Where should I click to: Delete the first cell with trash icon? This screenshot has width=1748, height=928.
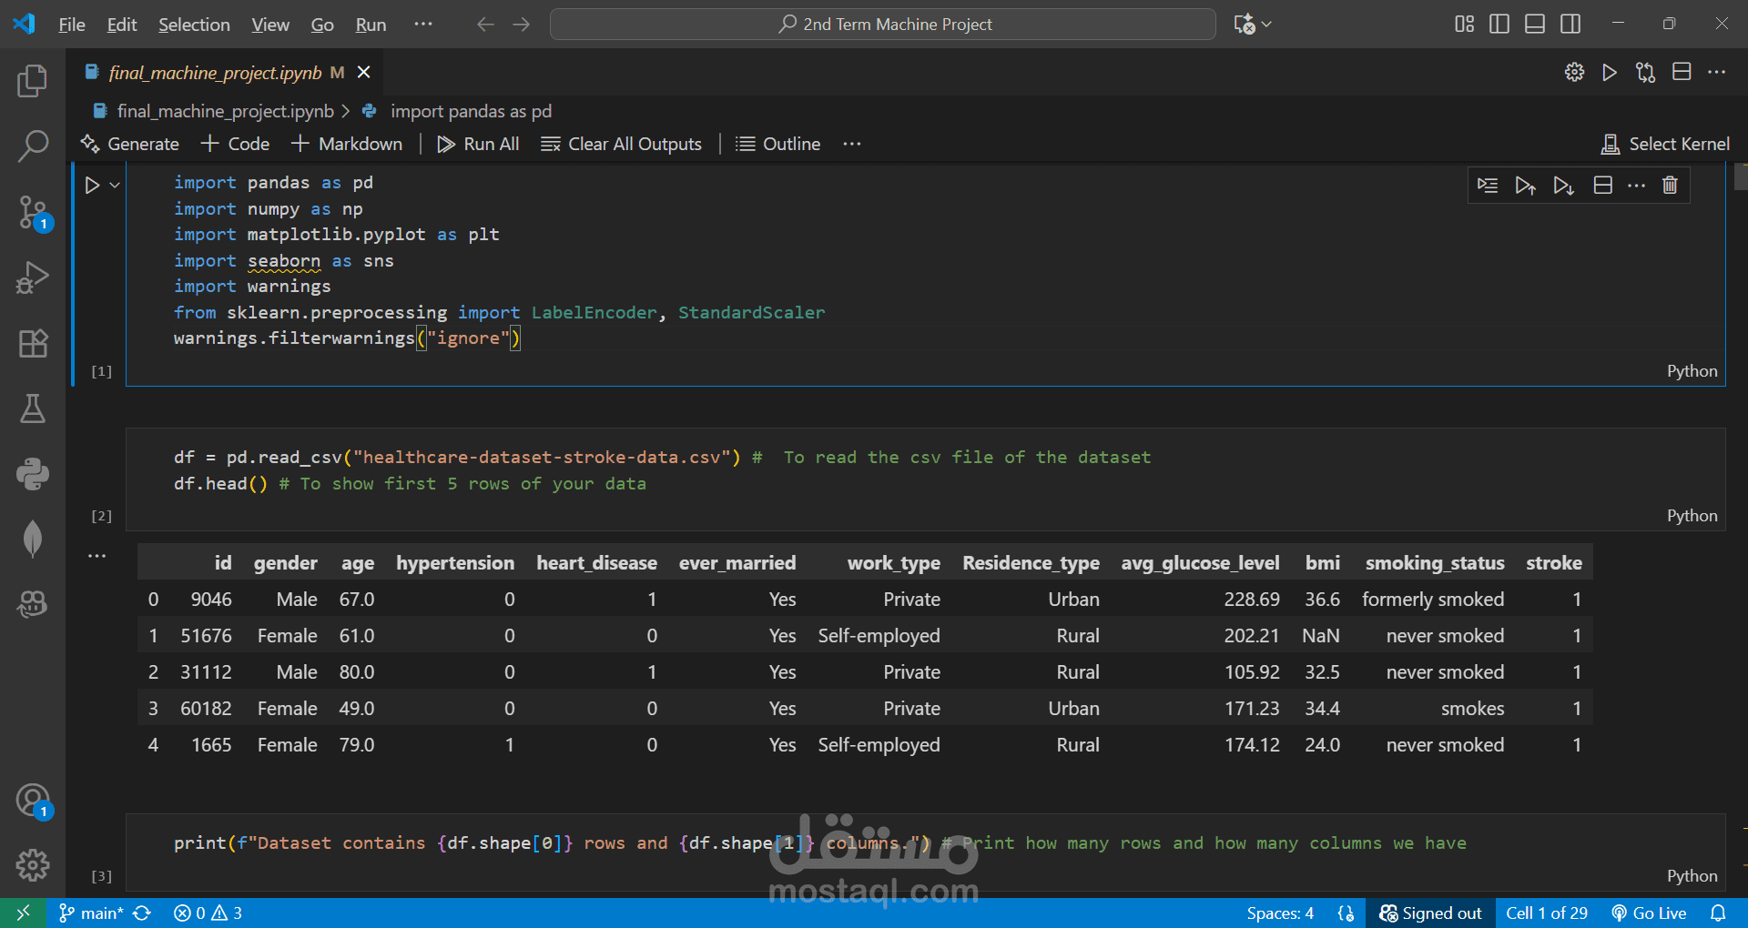click(x=1670, y=186)
